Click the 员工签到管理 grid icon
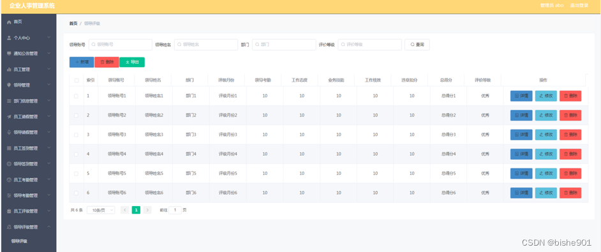 [9, 148]
